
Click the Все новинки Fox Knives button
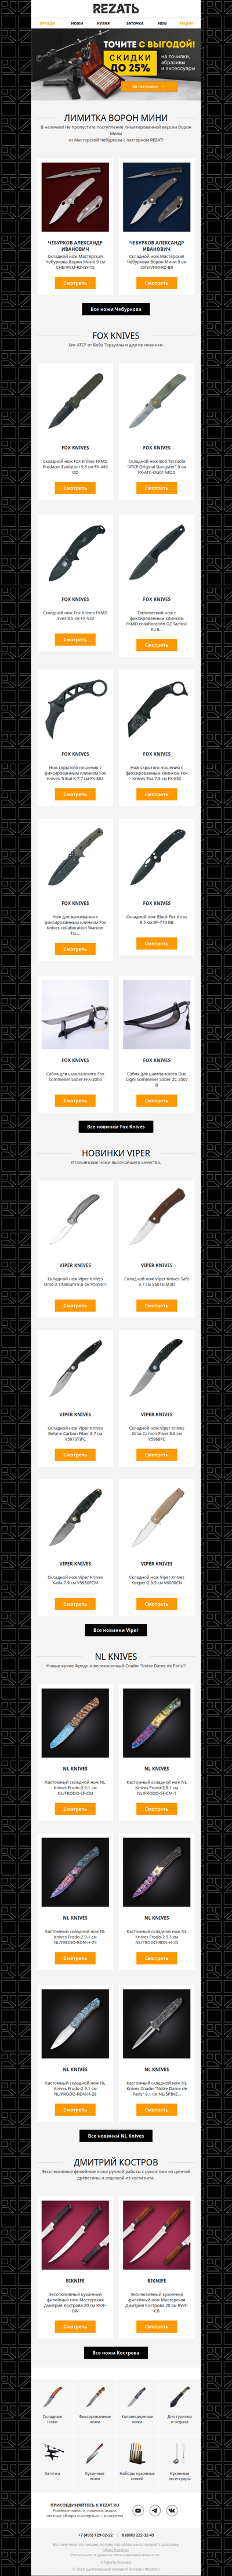click(116, 1126)
